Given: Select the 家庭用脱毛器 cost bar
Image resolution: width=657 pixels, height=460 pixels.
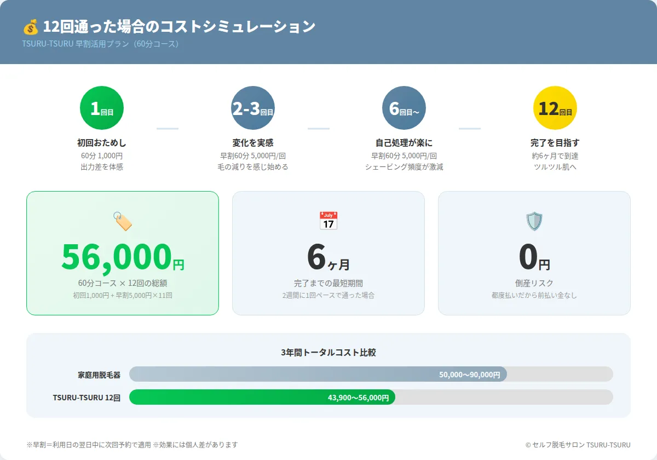Looking at the screenshot, I should coord(318,374).
